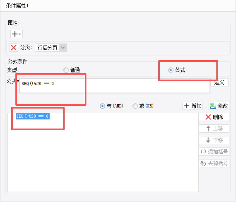Image resolution: width=236 pixels, height=202 pixels.
Task: Click the 条件属性1 title
Action: 17,6
